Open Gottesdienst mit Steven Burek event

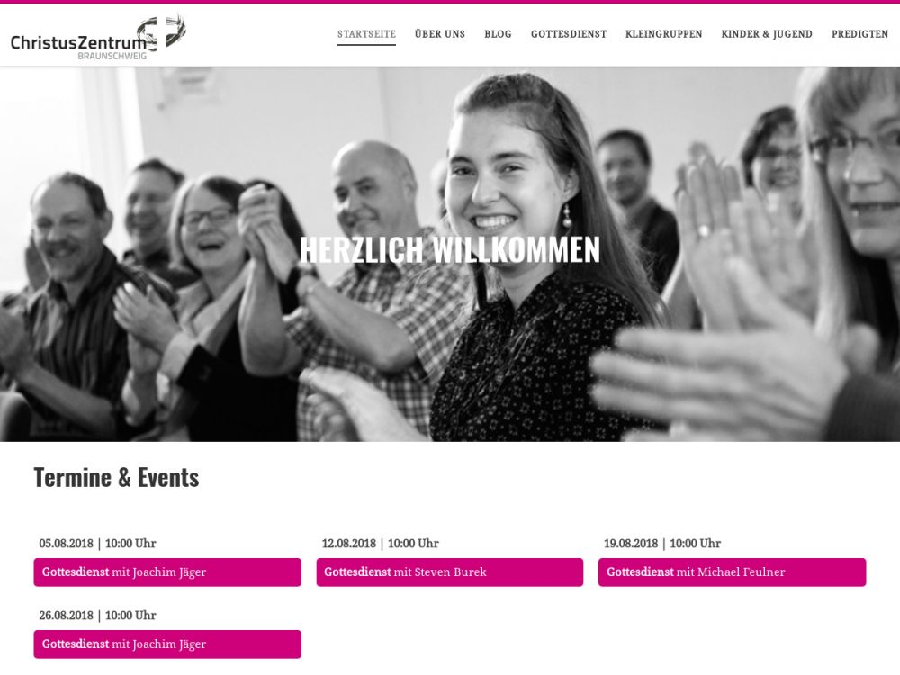449,572
